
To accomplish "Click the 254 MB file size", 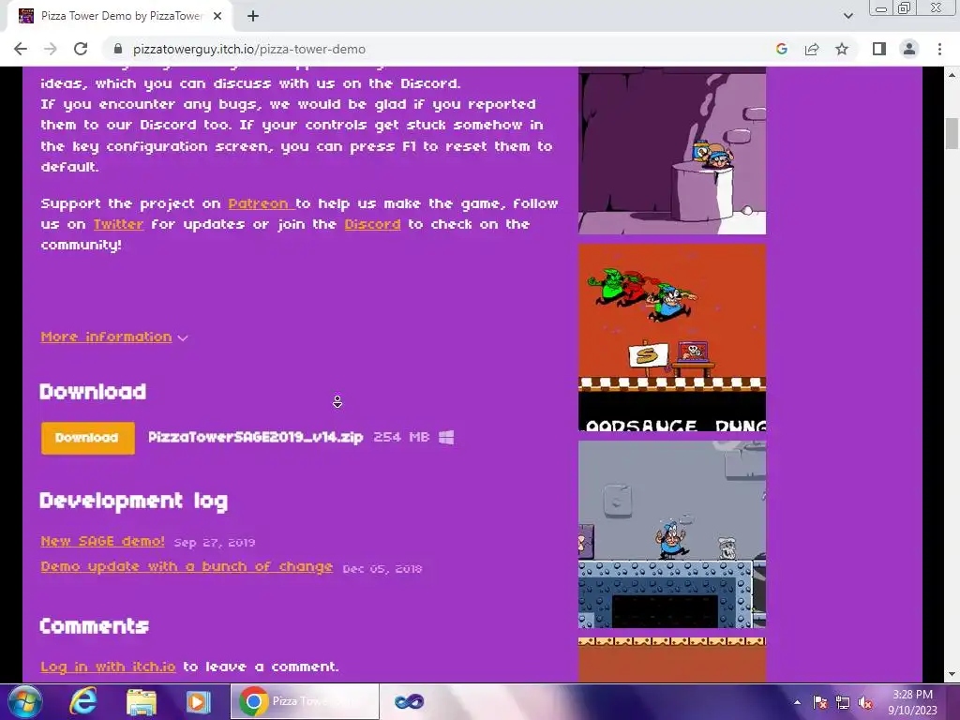I will [401, 437].
